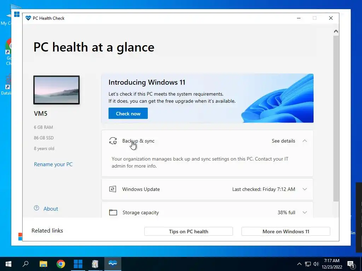362x271 pixels.
Task: Click the 86 GB SSD label
Action: click(43, 138)
